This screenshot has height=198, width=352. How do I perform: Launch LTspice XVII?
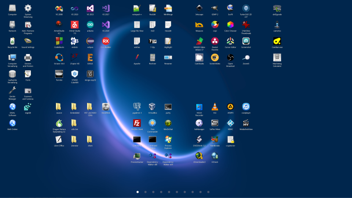[x=74, y=58]
